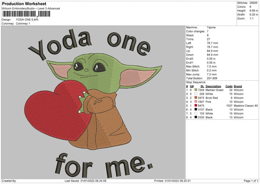Screen dimensions: 260x184
Task: Click the worksheet barcode
Action: tap(26, 14)
